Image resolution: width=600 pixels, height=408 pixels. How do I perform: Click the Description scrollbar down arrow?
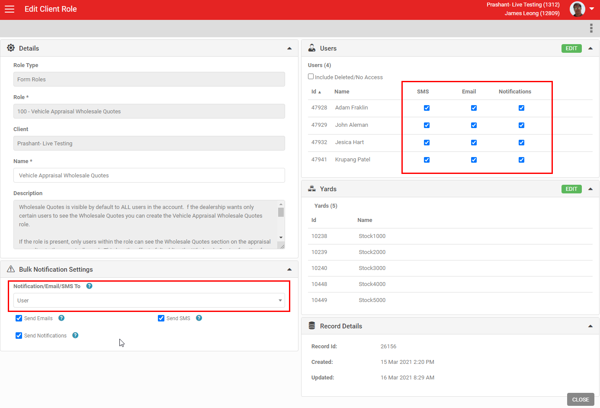coord(281,238)
